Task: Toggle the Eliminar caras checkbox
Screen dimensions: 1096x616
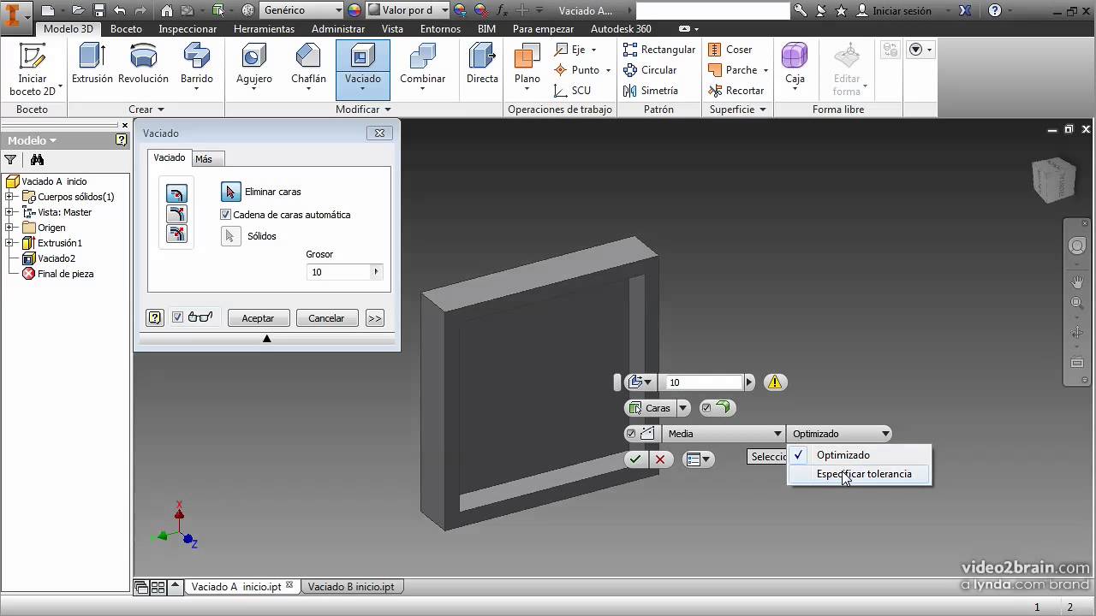Action: pyautogui.click(x=230, y=191)
